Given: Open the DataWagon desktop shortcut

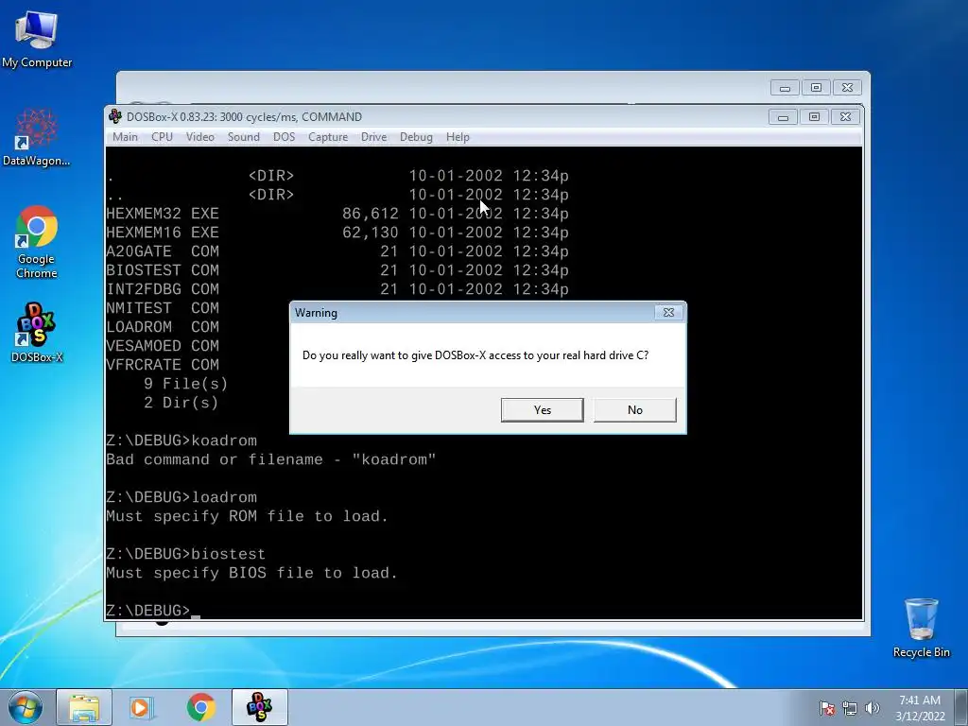Looking at the screenshot, I should [37, 138].
